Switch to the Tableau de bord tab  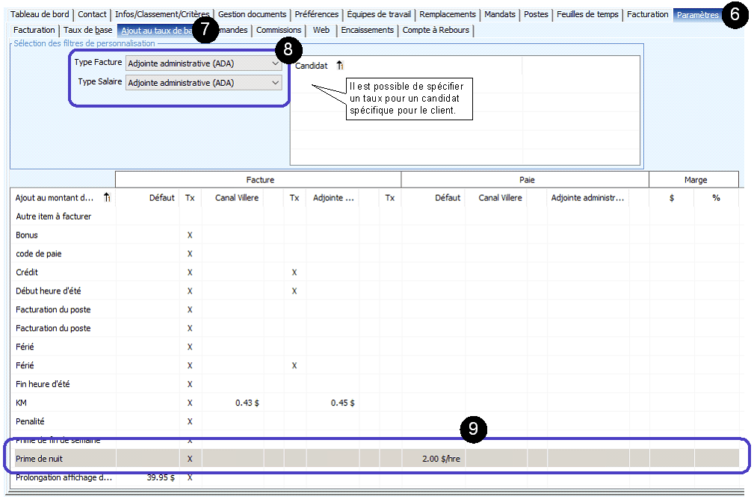click(40, 14)
